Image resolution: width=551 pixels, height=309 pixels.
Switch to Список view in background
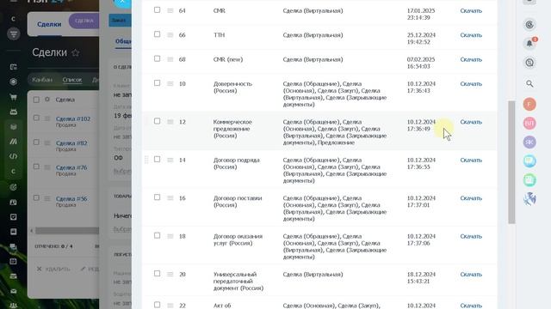[72, 80]
